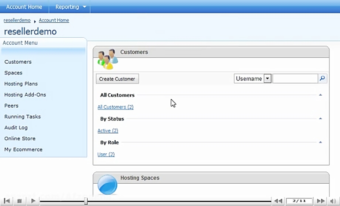This screenshot has width=340, height=206.
Task: Go to the previous slide
Action: 278,201
